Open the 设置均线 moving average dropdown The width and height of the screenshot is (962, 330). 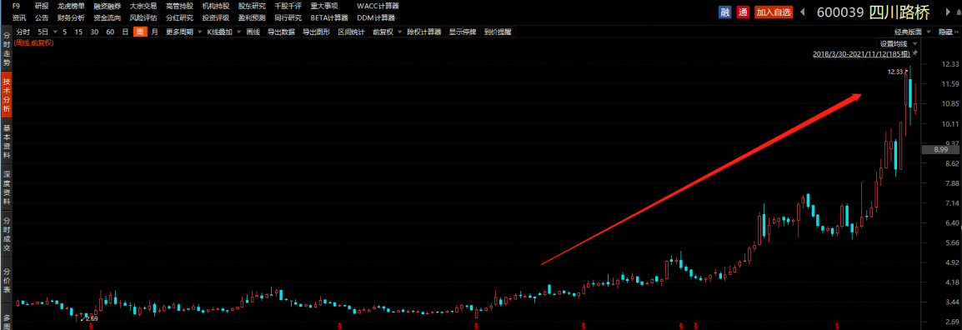point(898,43)
